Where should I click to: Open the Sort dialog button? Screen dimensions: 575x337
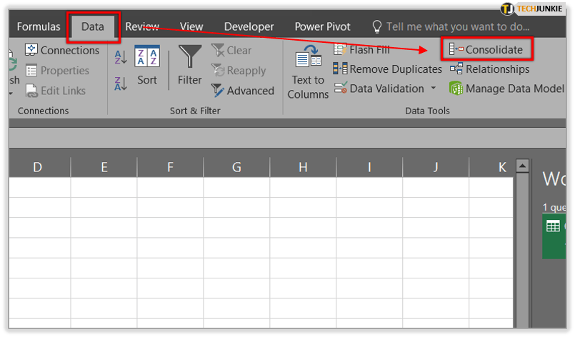147,65
